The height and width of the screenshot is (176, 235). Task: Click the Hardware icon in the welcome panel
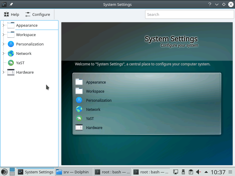[79, 128]
